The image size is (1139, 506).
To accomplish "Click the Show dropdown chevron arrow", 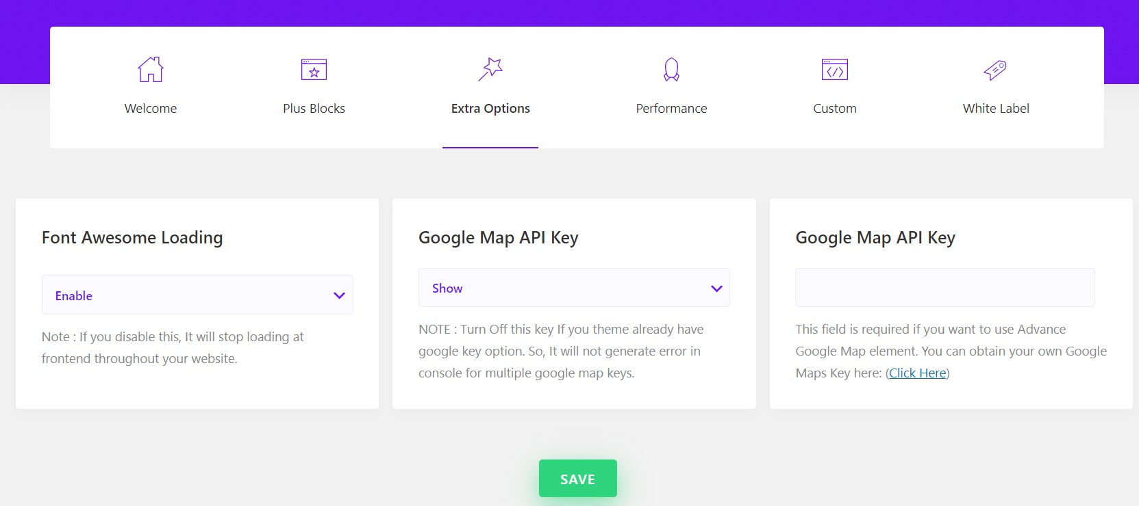I will point(716,289).
